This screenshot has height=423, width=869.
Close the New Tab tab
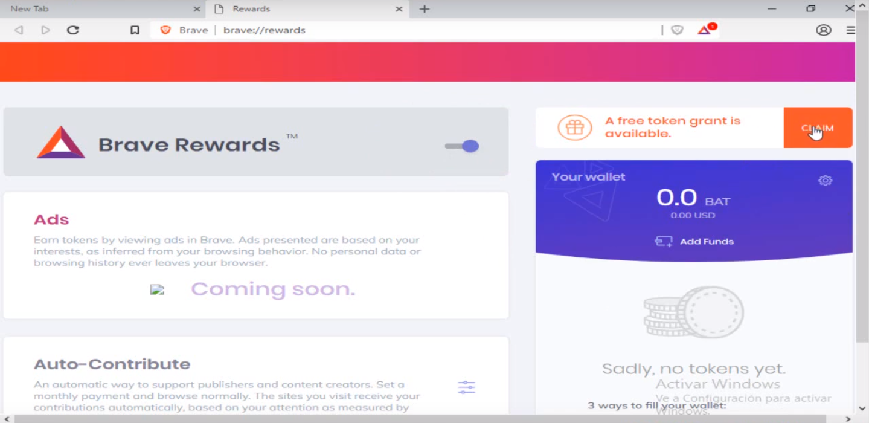tap(197, 9)
